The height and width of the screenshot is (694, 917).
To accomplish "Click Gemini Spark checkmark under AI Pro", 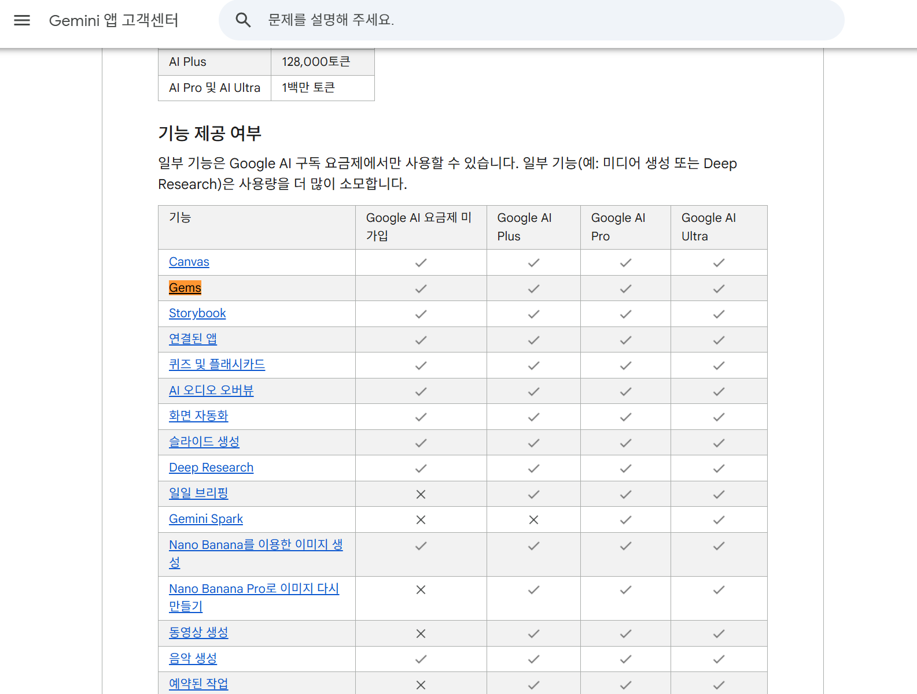I will pyautogui.click(x=625, y=520).
